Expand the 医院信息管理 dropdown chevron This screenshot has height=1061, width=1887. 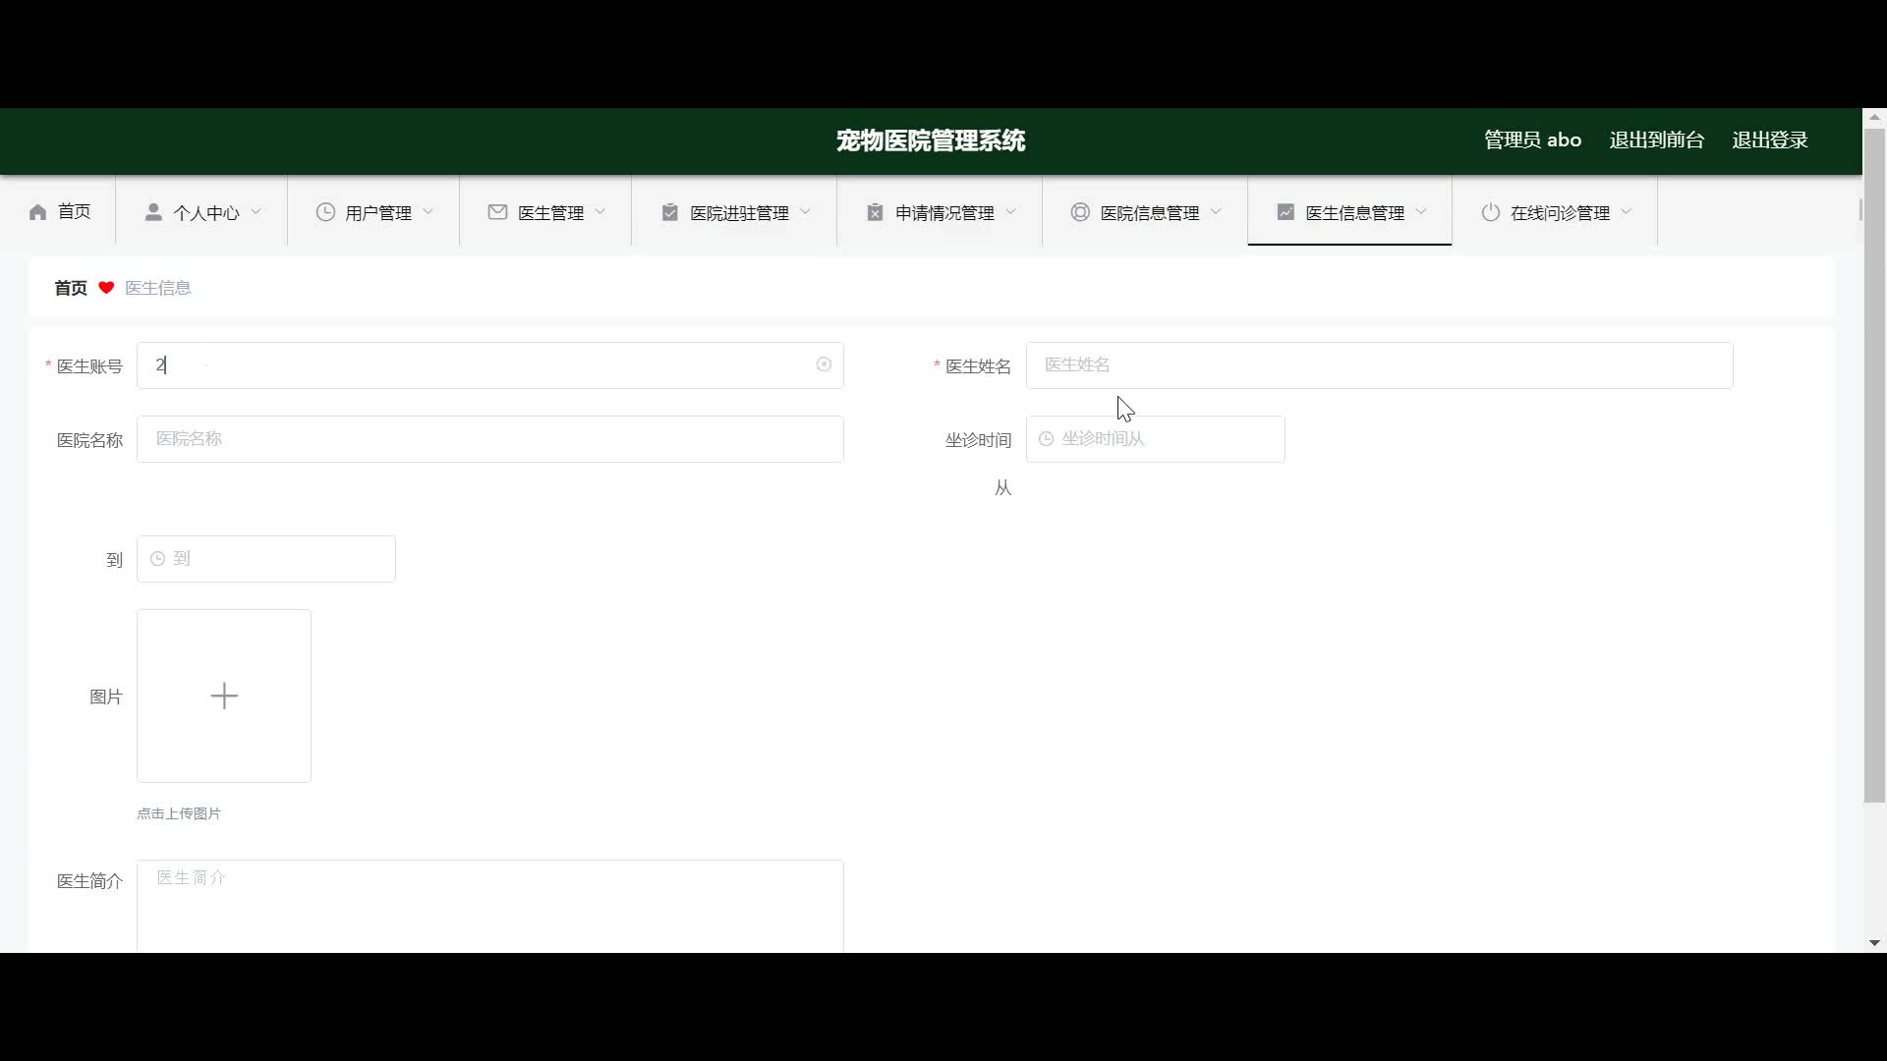(x=1216, y=211)
